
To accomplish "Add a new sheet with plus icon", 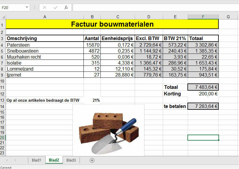I will coord(92,160).
